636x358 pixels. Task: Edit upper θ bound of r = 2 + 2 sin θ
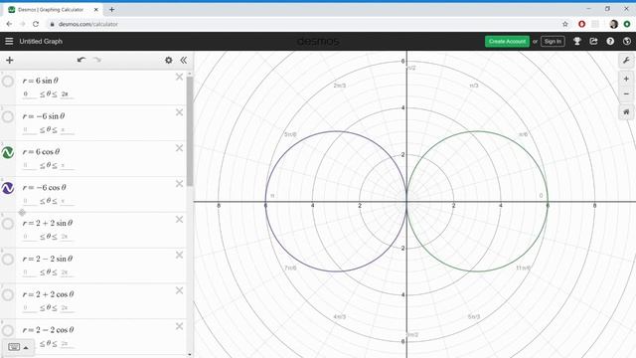(67, 237)
